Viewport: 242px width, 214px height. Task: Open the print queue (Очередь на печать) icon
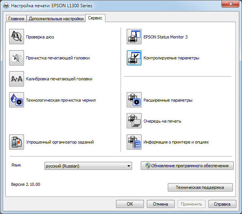click(134, 121)
